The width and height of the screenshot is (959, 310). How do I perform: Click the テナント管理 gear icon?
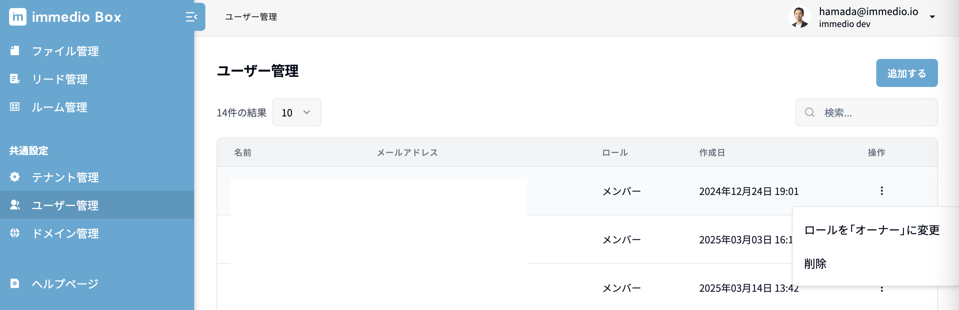(x=14, y=177)
